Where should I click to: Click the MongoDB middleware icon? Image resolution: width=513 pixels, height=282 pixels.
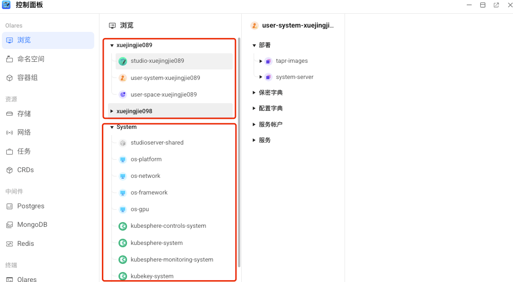pyautogui.click(x=10, y=224)
